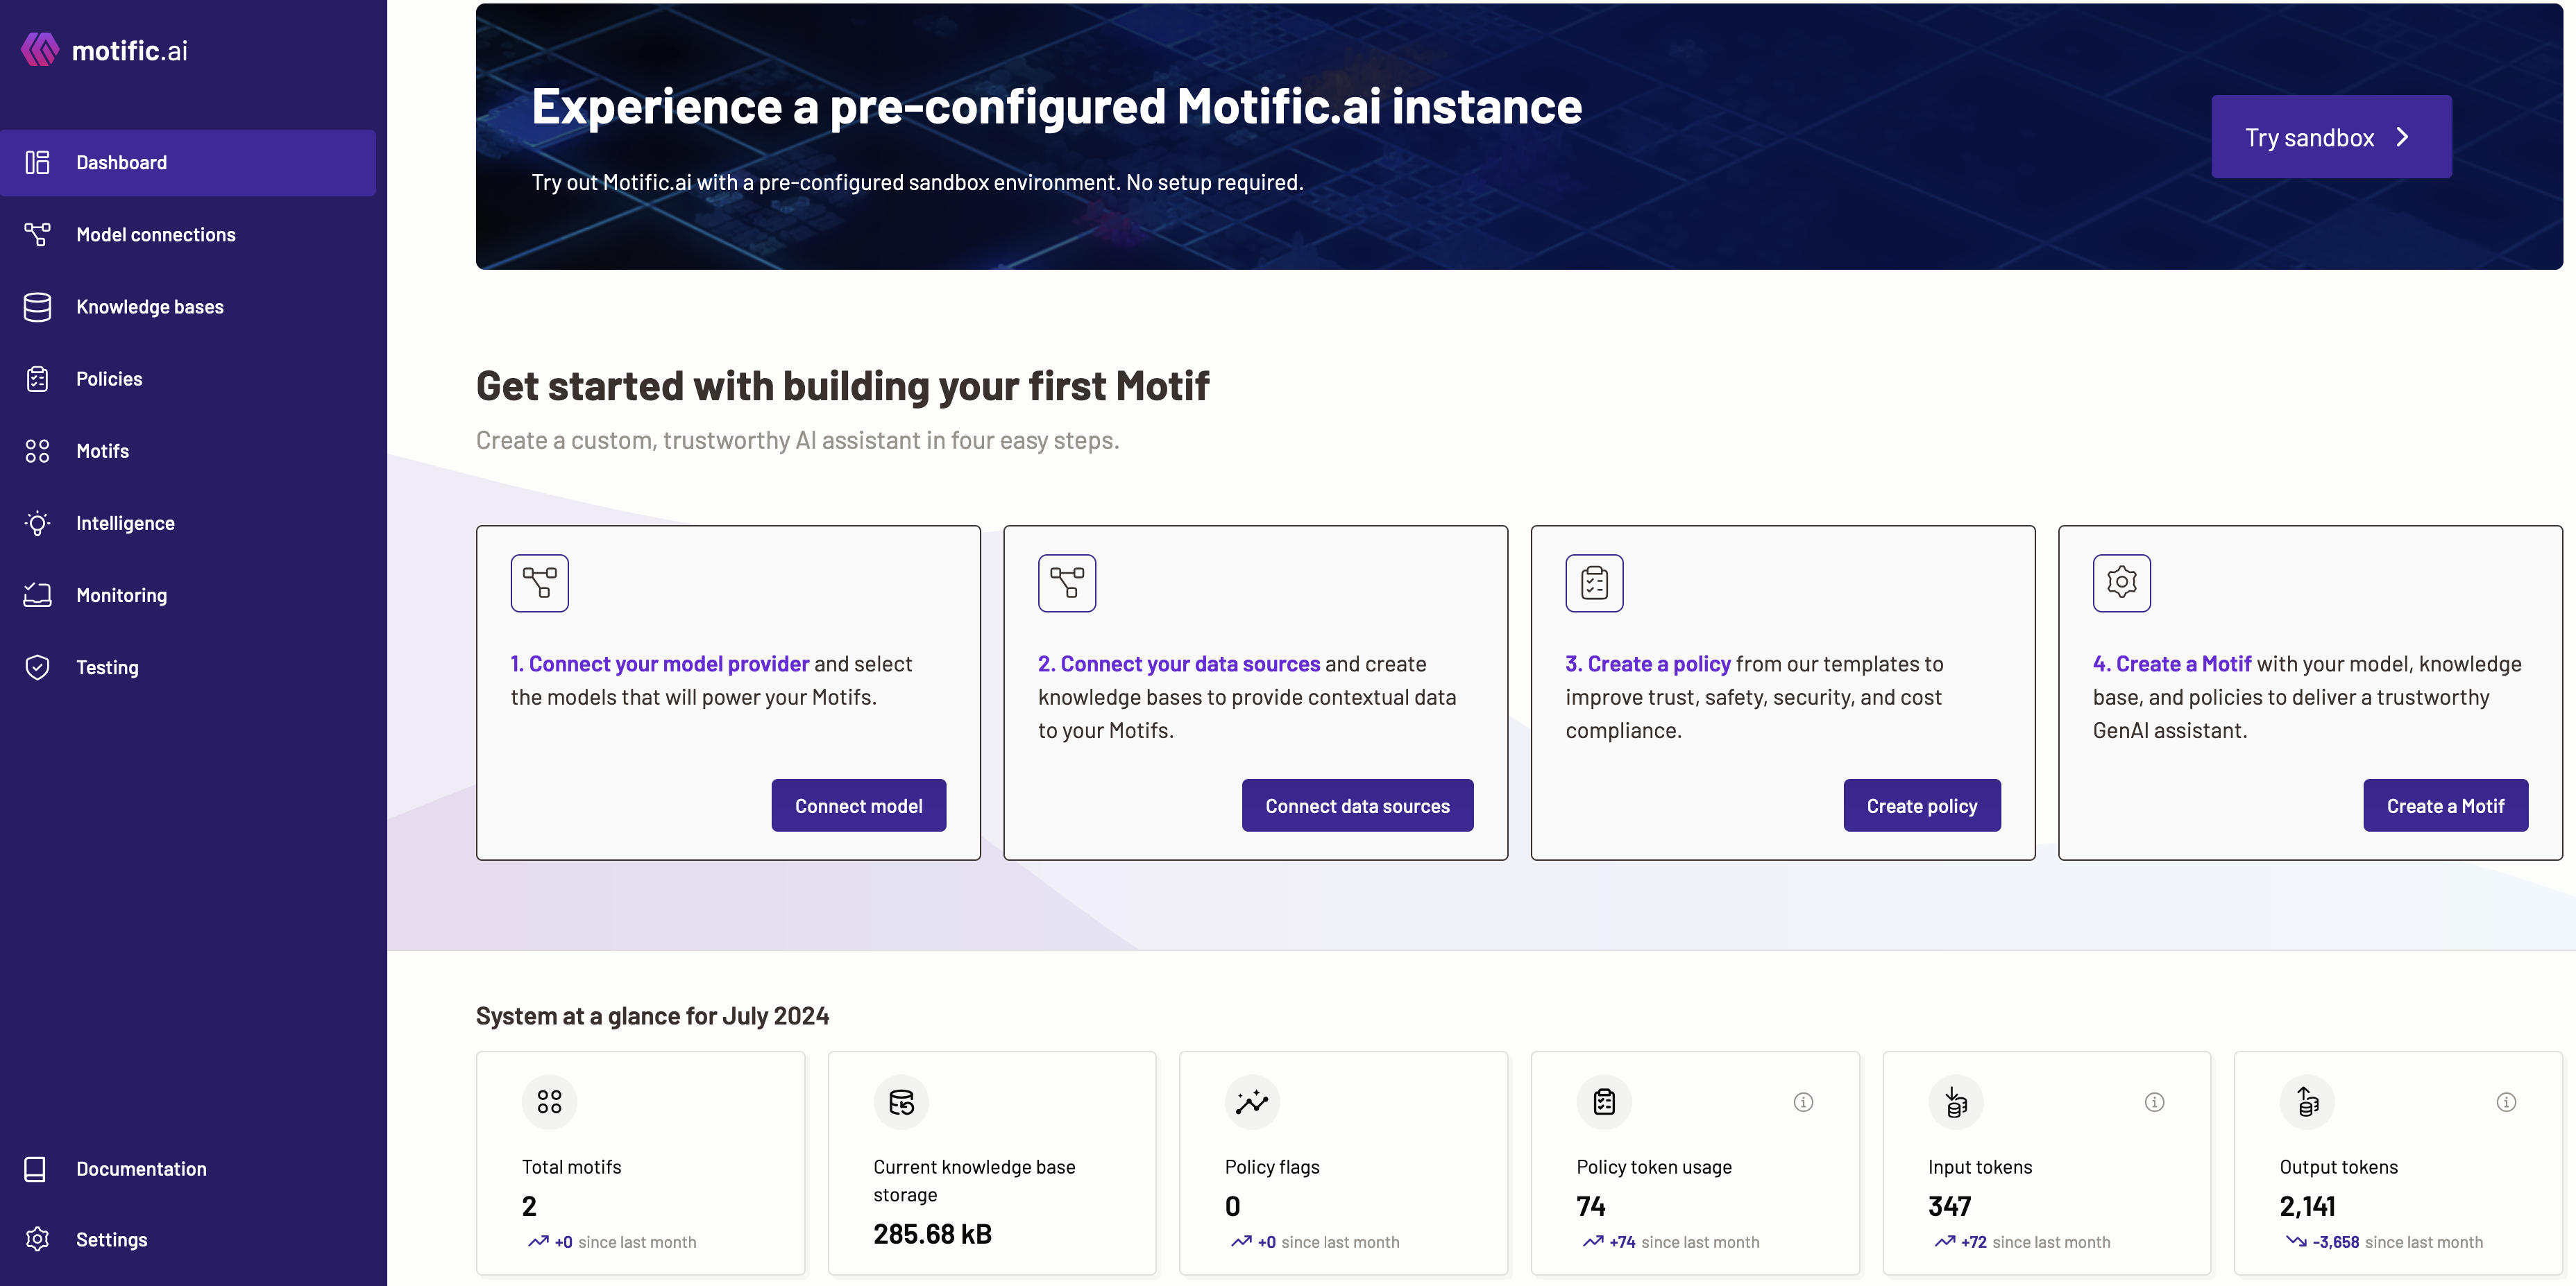Click the sandbox banner headline text
Viewport: 2576px width, 1286px height.
[1056, 106]
